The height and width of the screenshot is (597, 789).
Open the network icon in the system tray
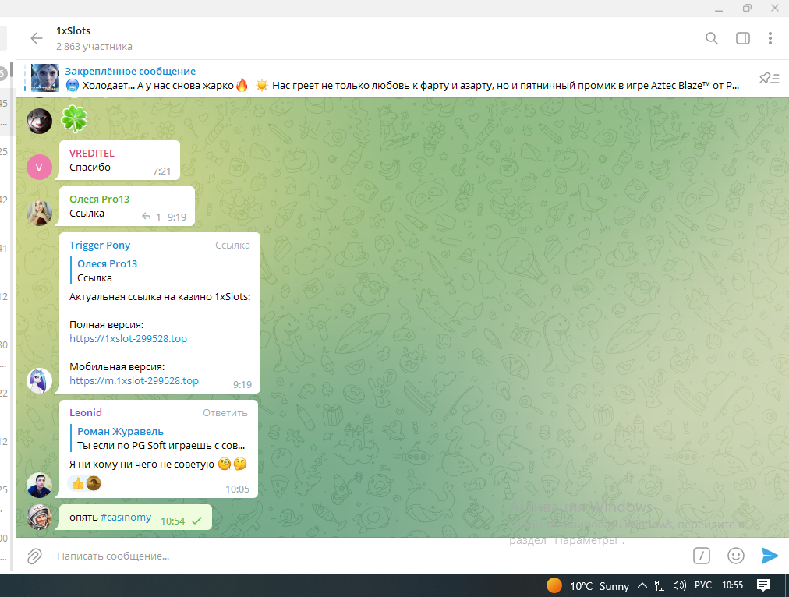click(660, 585)
